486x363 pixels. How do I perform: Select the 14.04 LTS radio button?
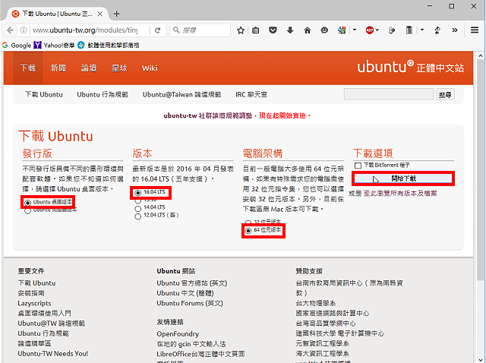coord(138,208)
